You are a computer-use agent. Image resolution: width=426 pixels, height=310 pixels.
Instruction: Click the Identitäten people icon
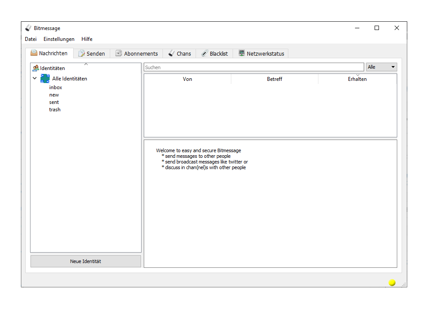[36, 68]
